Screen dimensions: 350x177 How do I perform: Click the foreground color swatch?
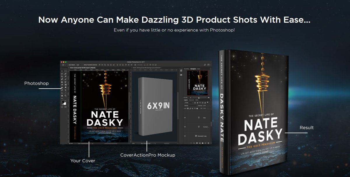[x=63, y=101]
